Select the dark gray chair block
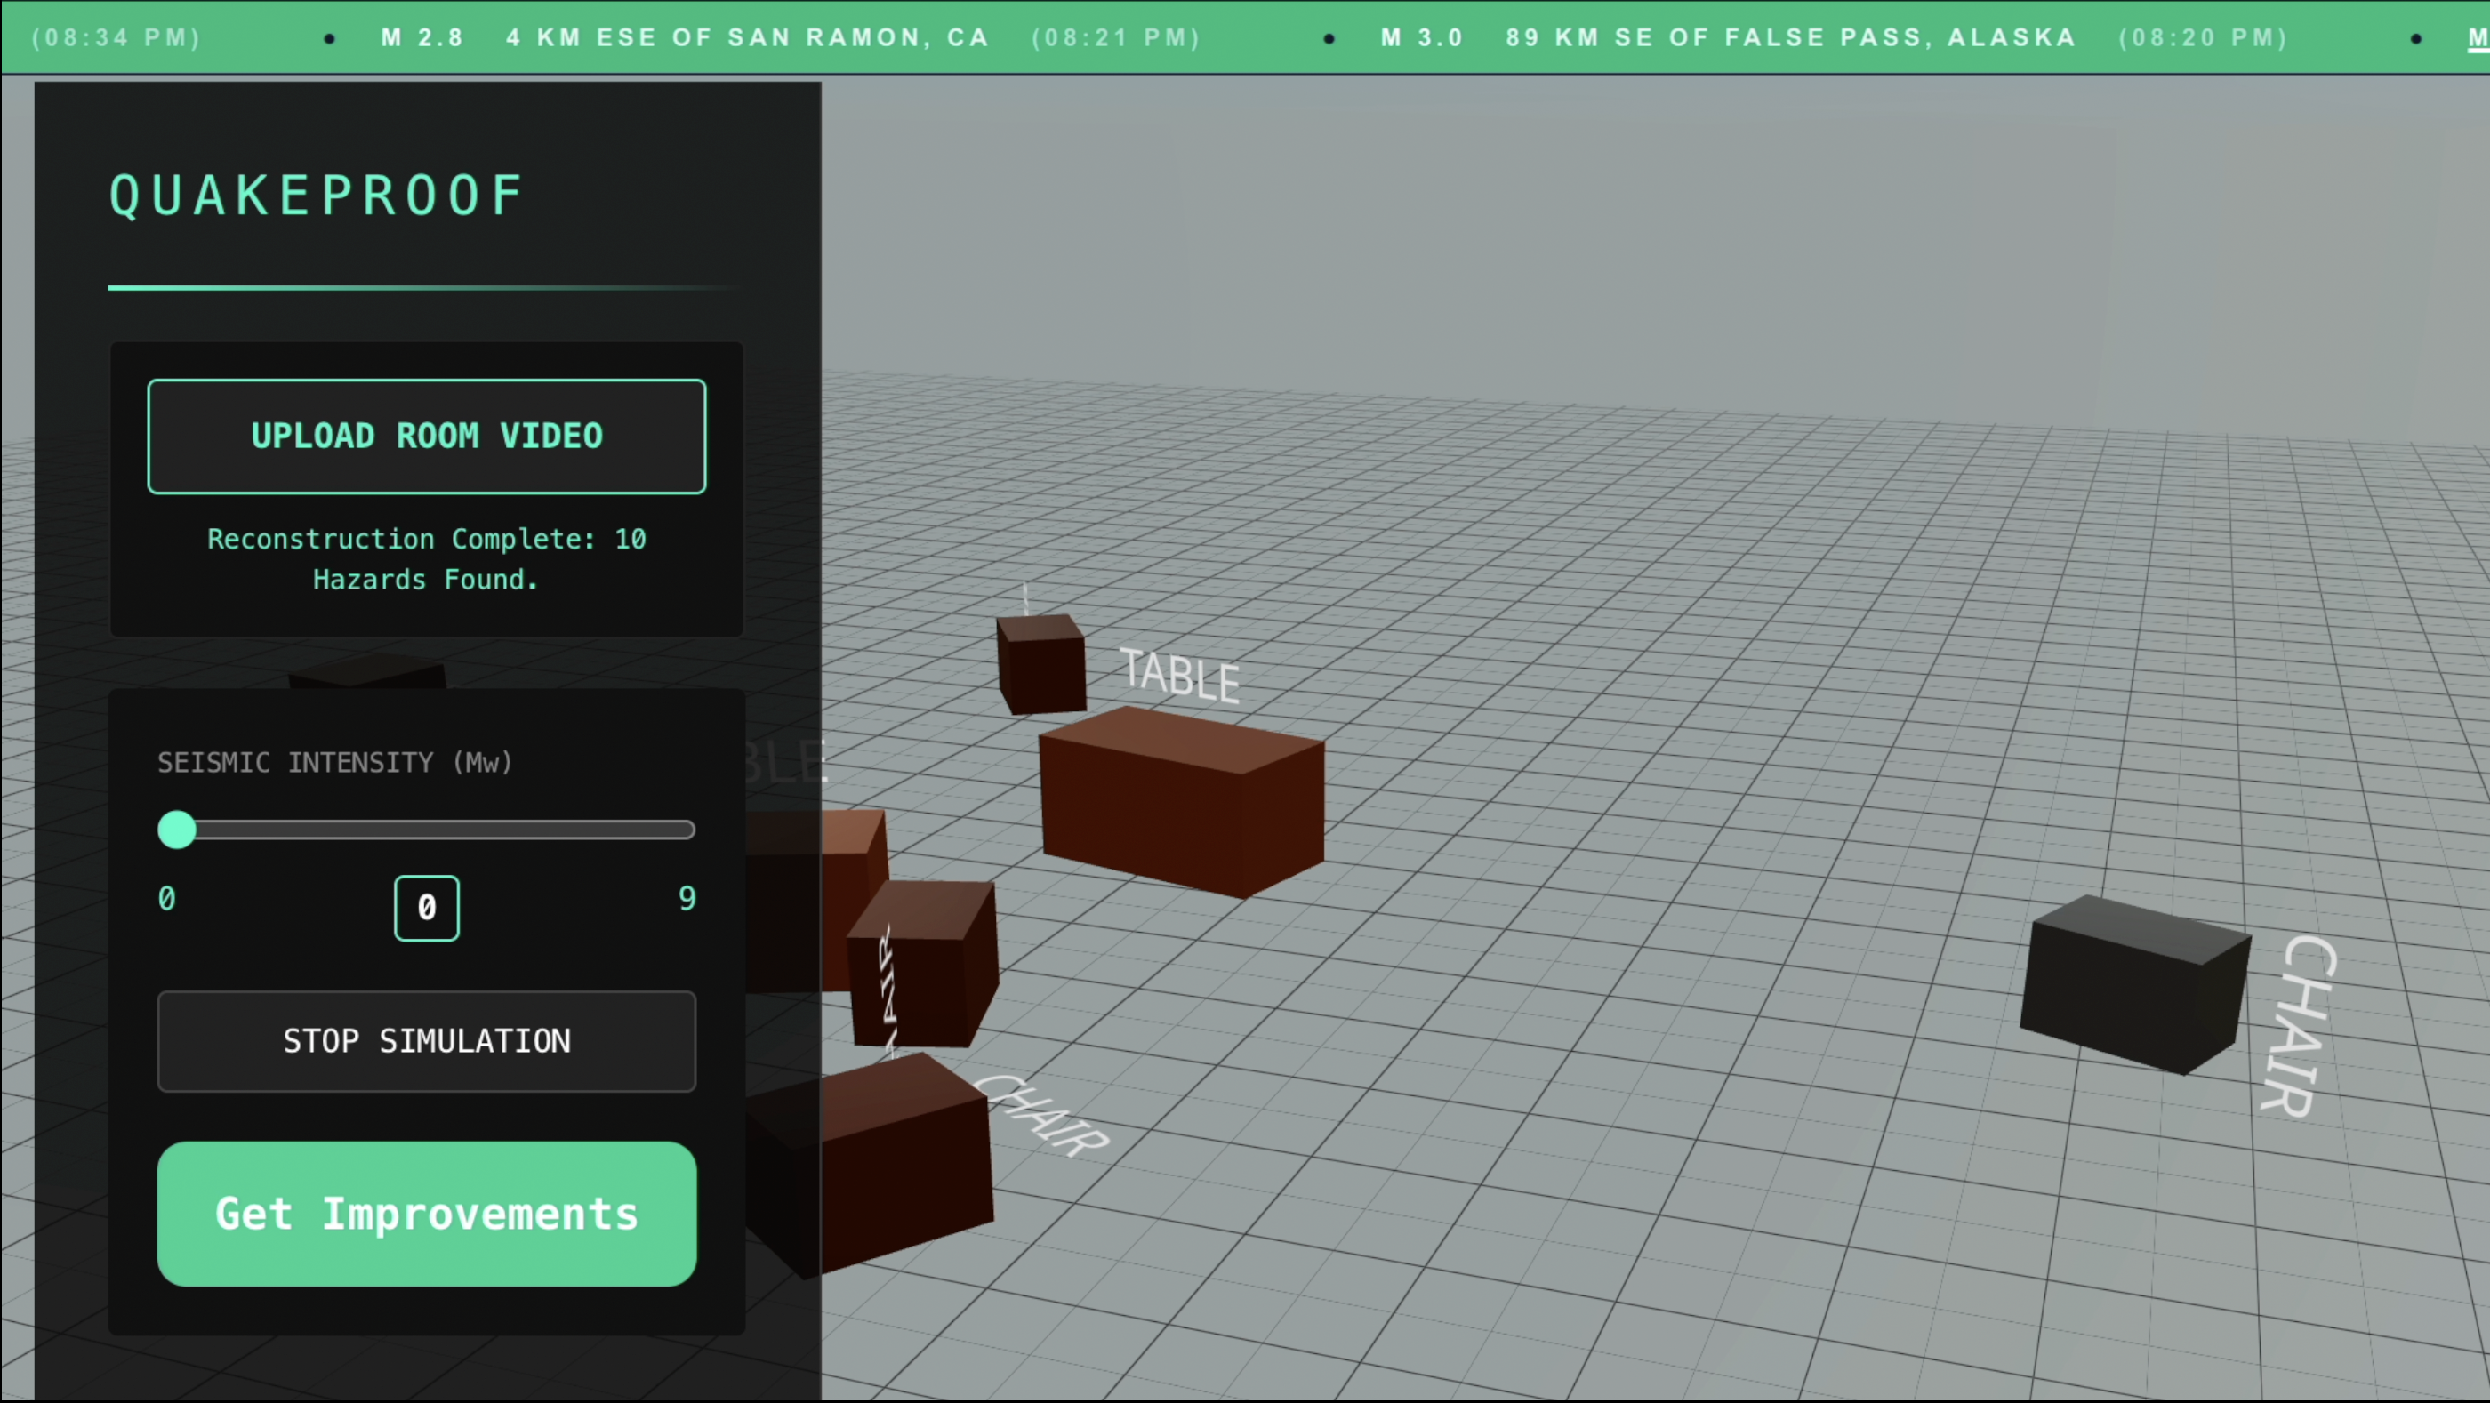This screenshot has width=2490, height=1403. pyautogui.click(x=2134, y=986)
